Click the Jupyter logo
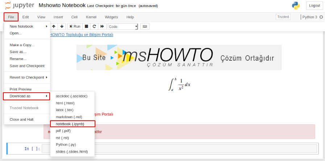325x161 pixels. coord(19,5)
